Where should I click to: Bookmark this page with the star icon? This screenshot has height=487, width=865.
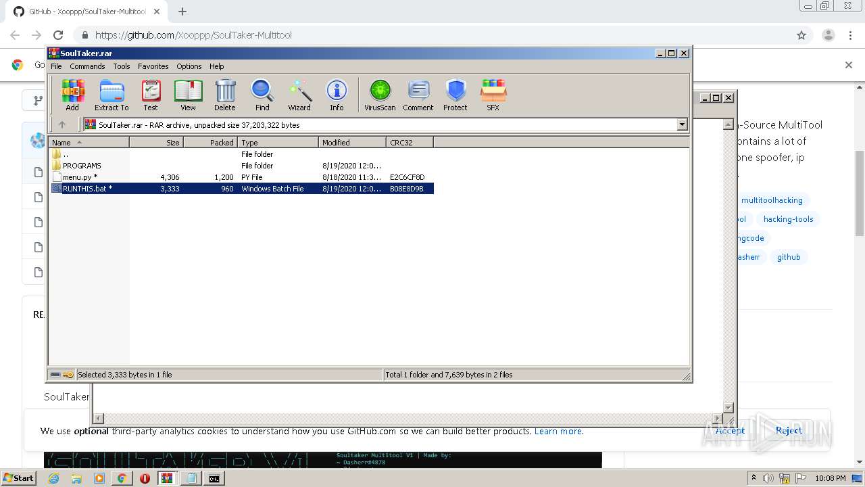pyautogui.click(x=801, y=35)
